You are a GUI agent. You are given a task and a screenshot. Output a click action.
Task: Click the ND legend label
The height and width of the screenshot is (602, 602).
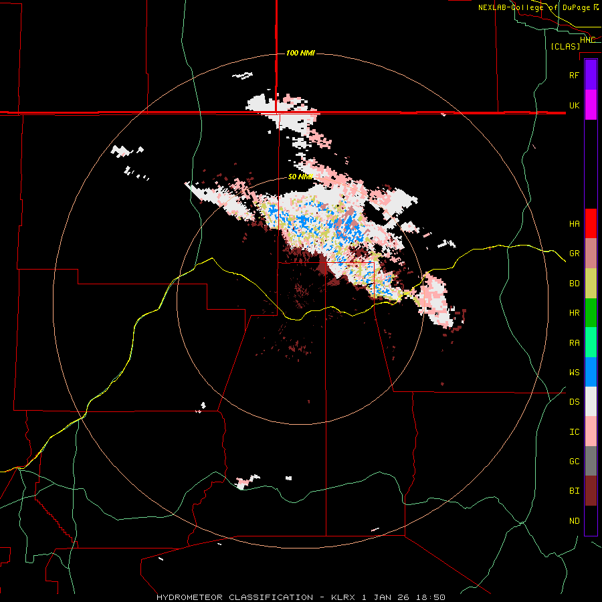click(574, 520)
